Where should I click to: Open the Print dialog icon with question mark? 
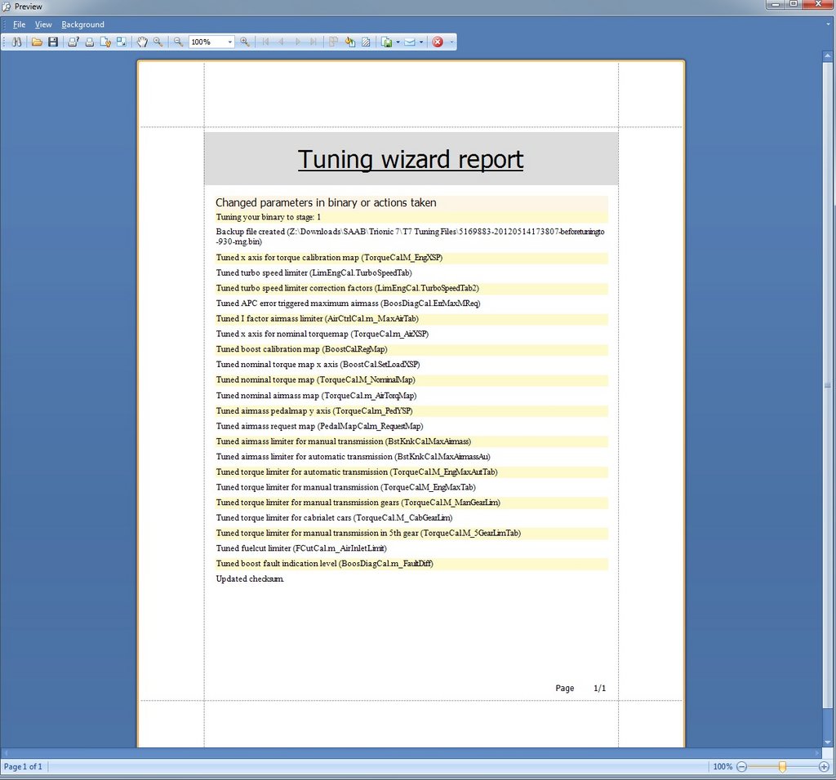click(x=73, y=42)
